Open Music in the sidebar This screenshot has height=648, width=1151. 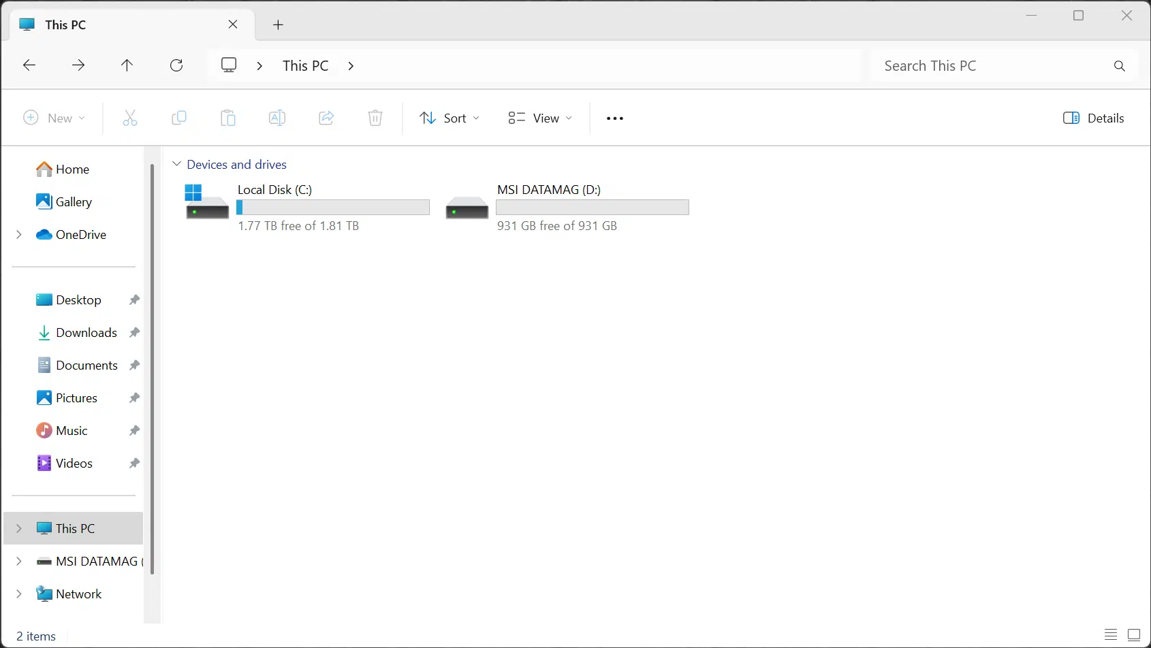pos(72,431)
